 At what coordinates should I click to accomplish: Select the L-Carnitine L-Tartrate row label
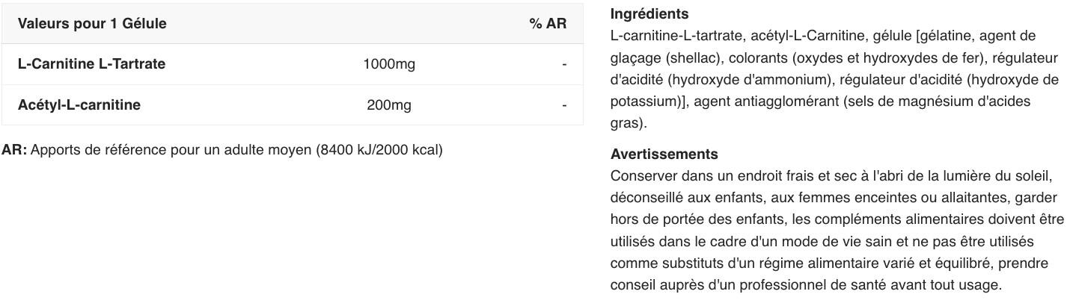(x=91, y=64)
